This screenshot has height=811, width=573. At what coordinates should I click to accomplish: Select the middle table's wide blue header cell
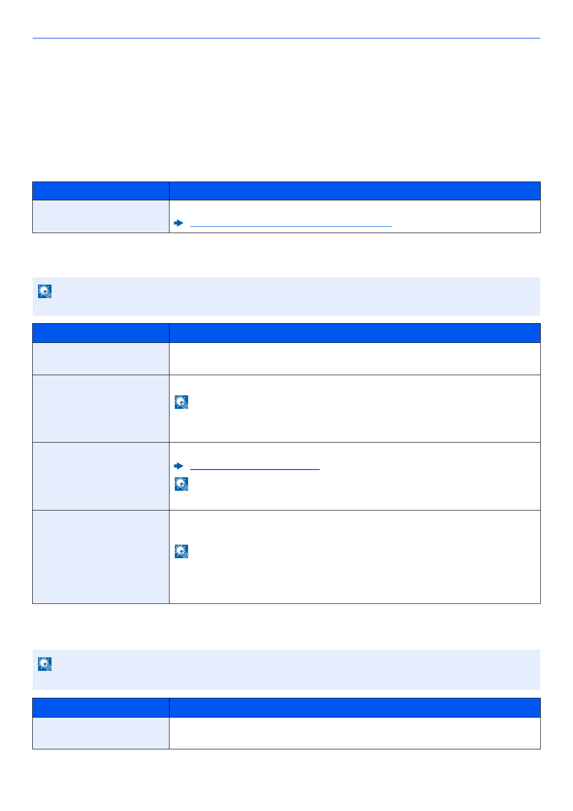[355, 333]
